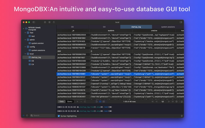Viewport: 205px width, 128px height.
Task: Switch to the C4 tab
Action: tap(104, 27)
